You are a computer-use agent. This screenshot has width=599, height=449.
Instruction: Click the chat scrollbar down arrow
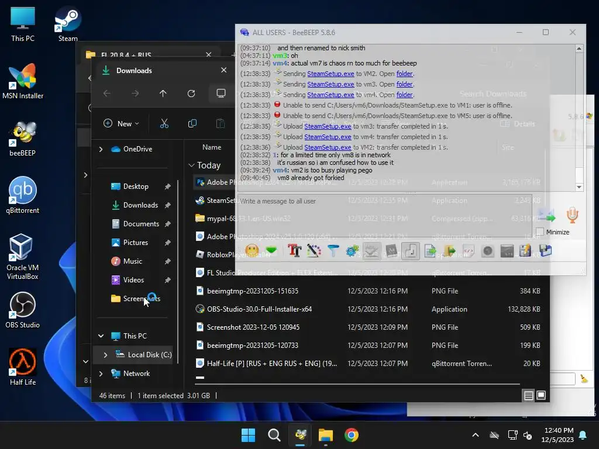[x=579, y=186]
